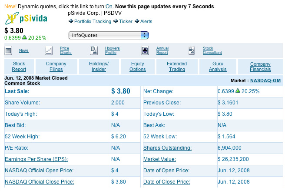Switch to Extended Trading tab
Image resolution: width=285 pixels, height=191 pixels.
tap(177, 67)
